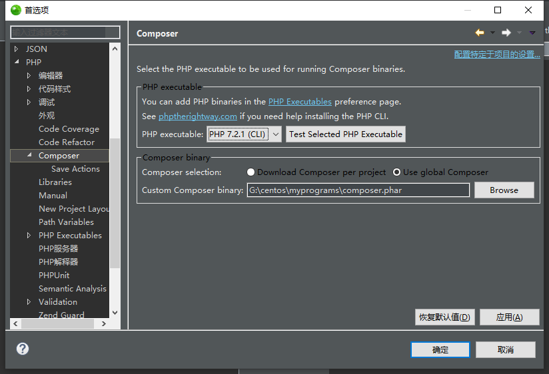Click Test Selected PHP Executable button
The width and height of the screenshot is (549, 374).
(x=346, y=134)
